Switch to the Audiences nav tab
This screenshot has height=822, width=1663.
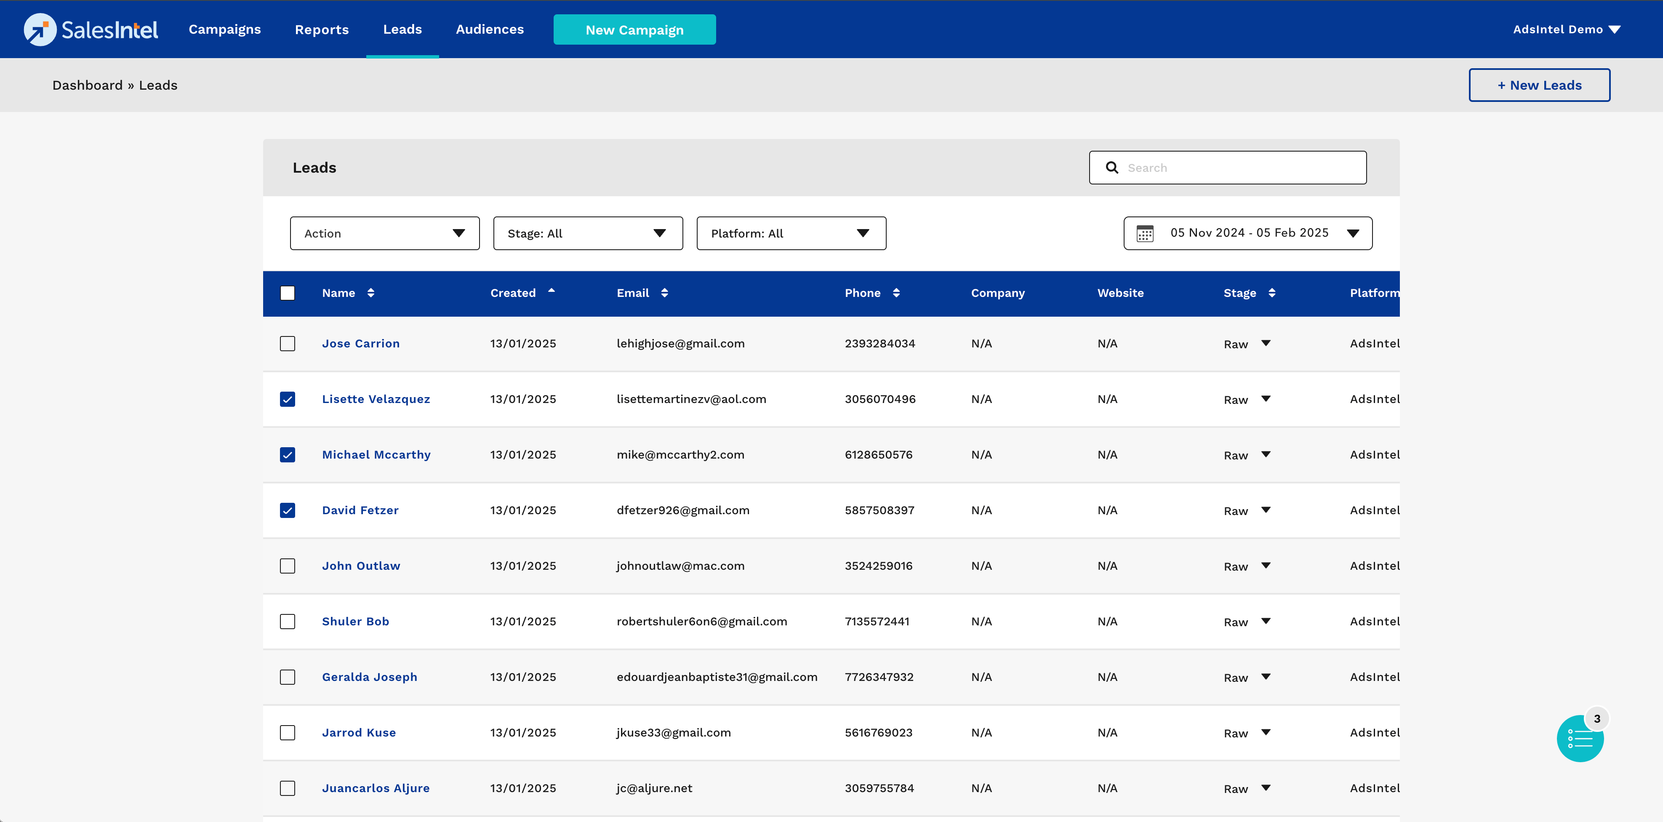click(x=489, y=30)
